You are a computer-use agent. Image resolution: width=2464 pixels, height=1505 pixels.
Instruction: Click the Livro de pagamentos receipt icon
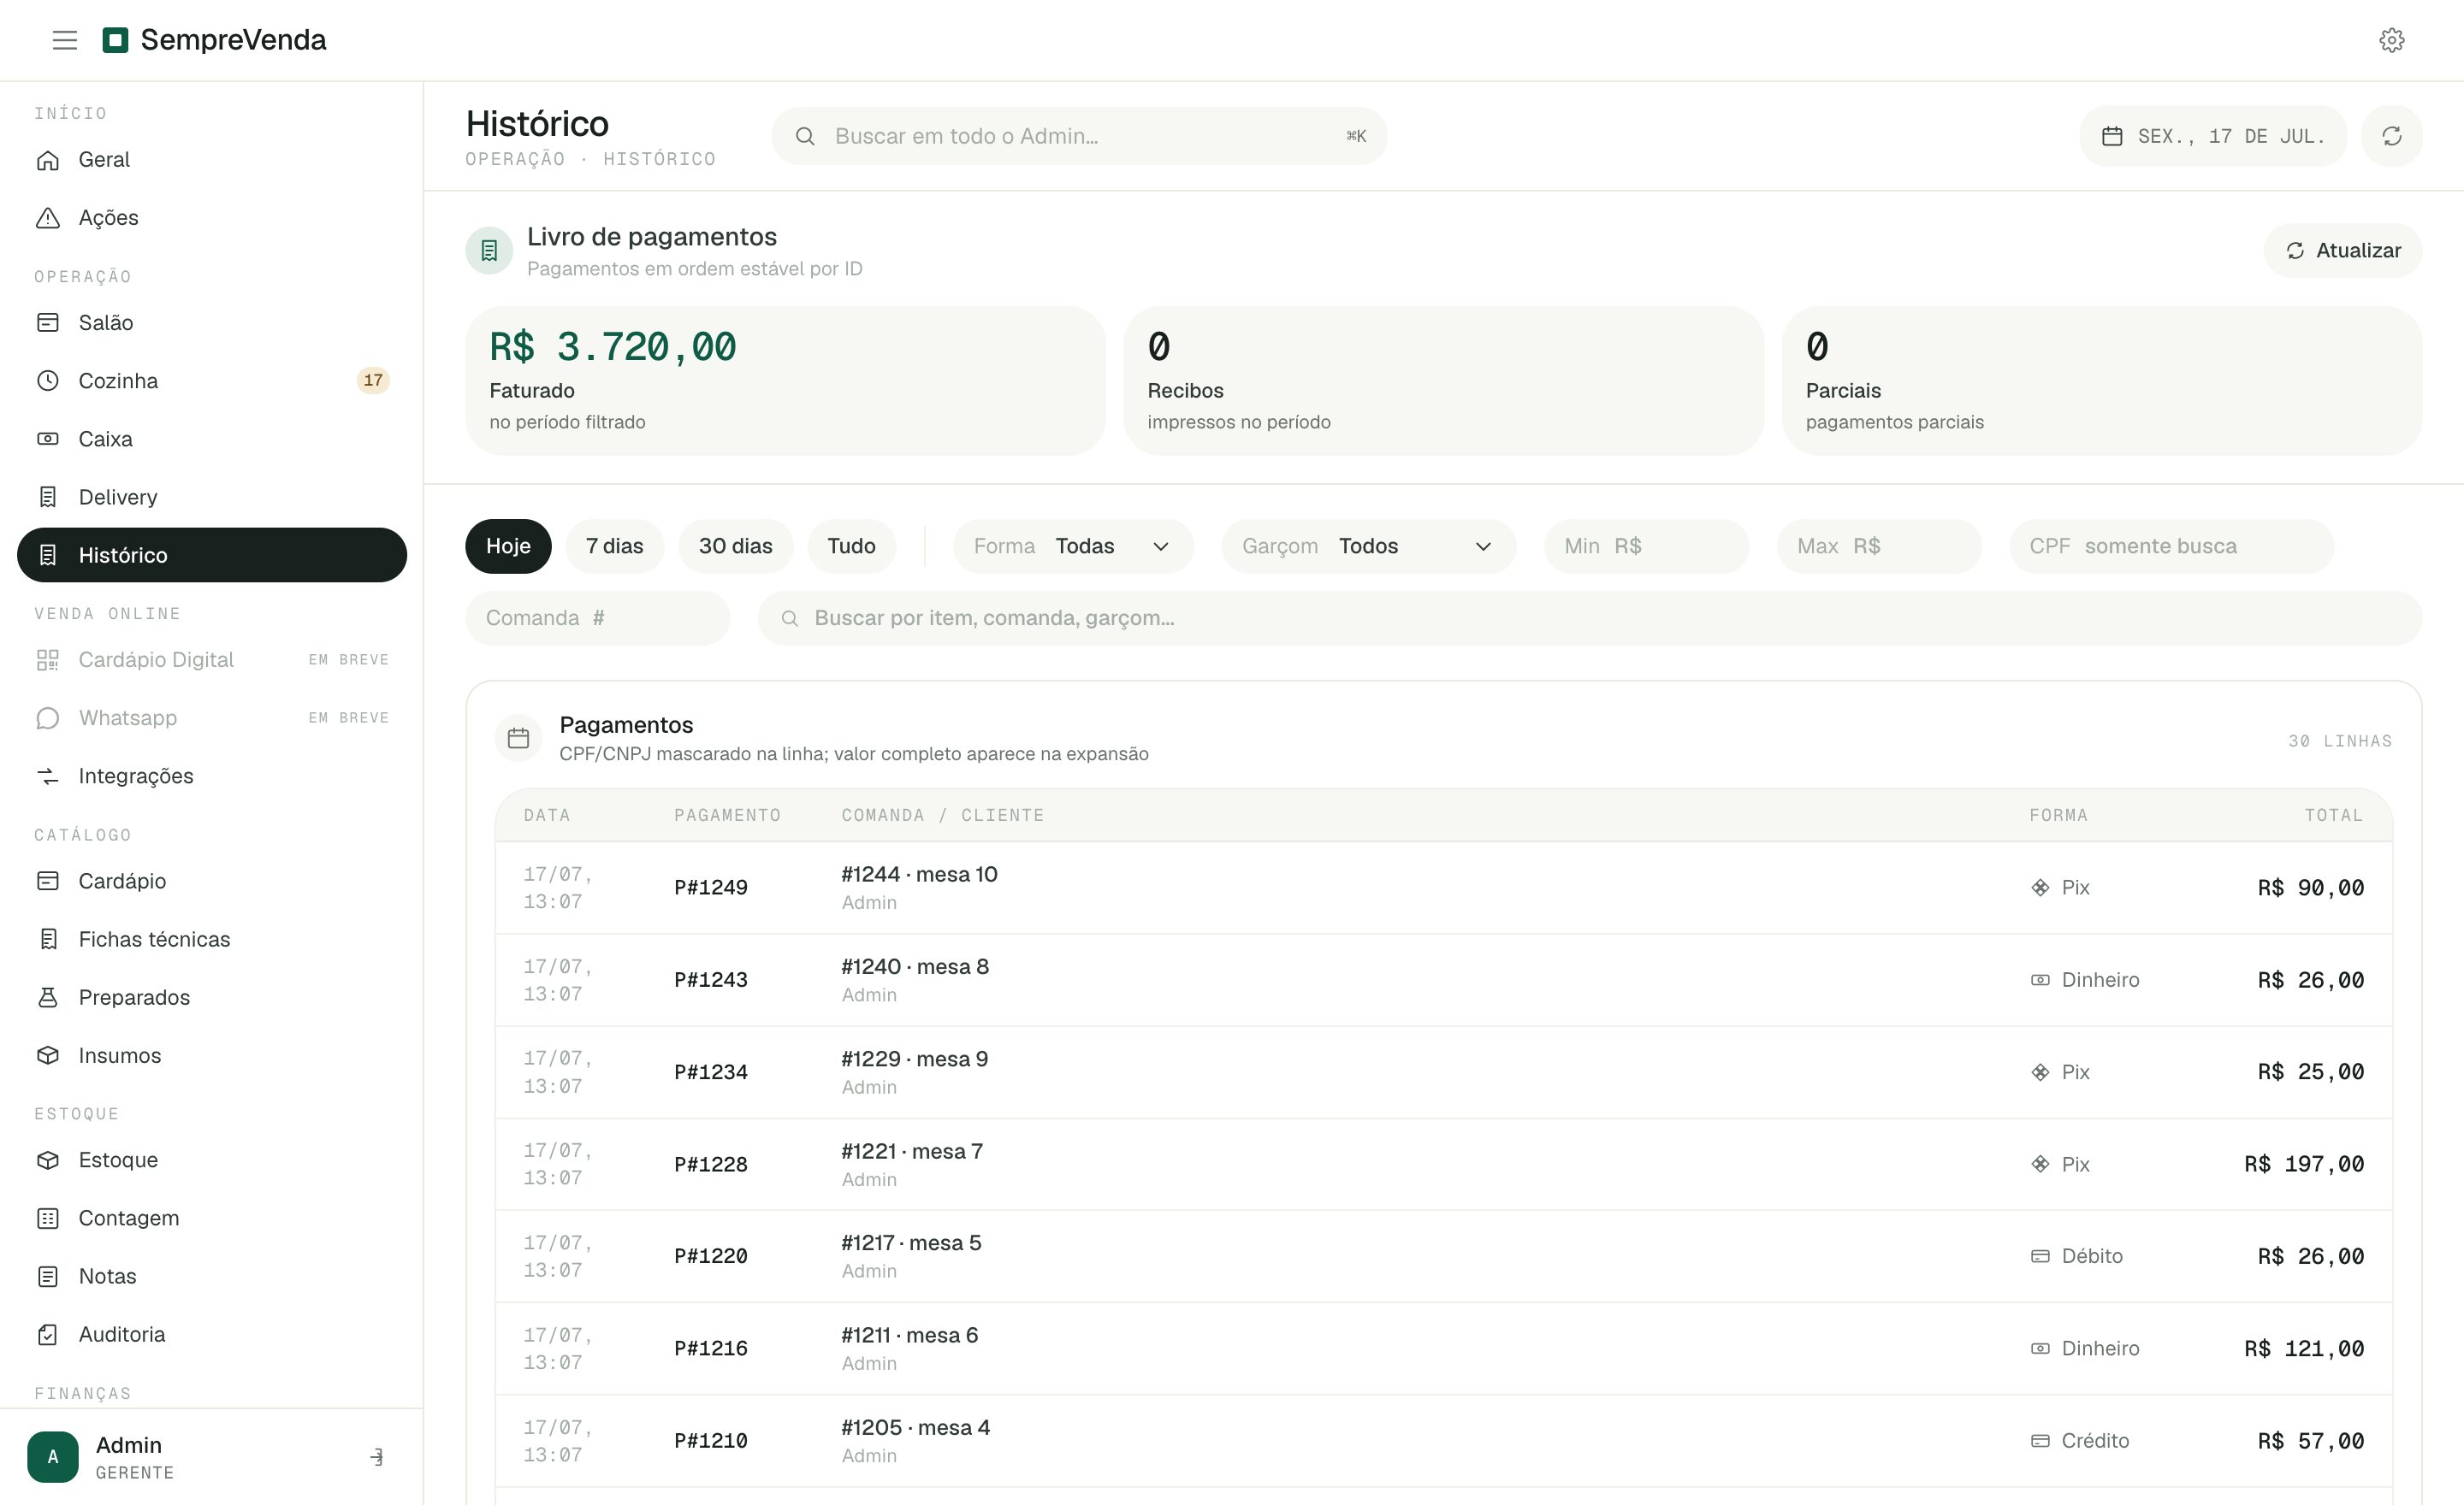[x=489, y=251]
